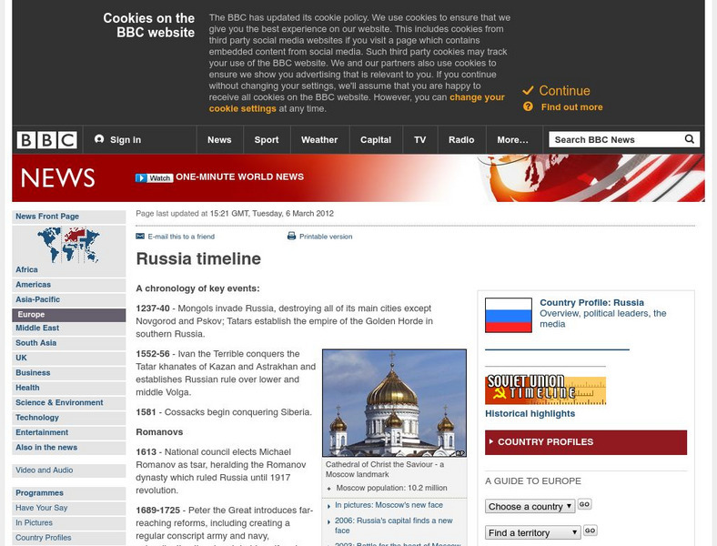Viewport: 717px width, 546px height.
Task: Click GO button beside Choose a country
Action: click(x=584, y=504)
